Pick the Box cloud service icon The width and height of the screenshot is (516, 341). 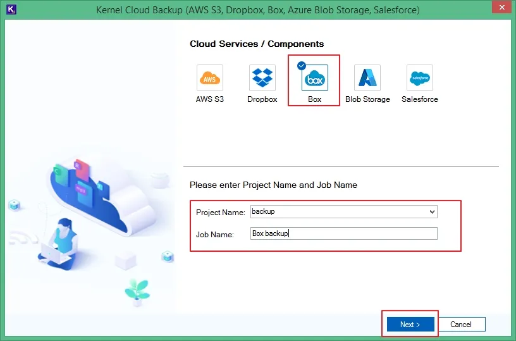pyautogui.click(x=315, y=78)
